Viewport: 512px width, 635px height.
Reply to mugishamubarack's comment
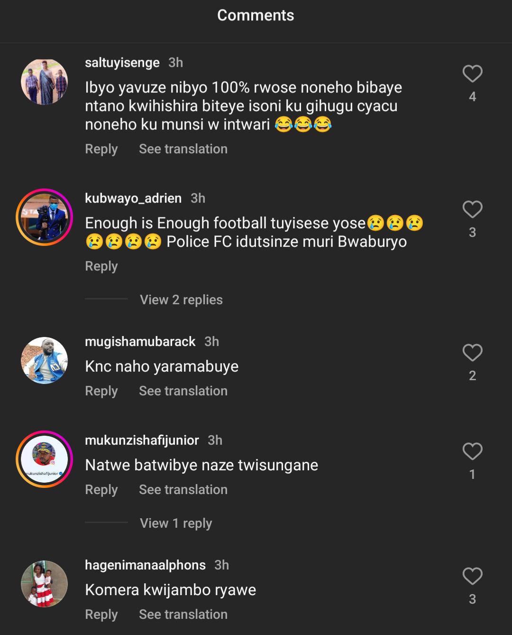pos(101,391)
